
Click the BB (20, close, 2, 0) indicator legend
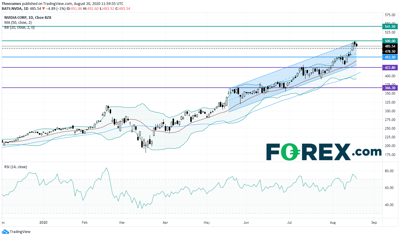tap(19, 27)
